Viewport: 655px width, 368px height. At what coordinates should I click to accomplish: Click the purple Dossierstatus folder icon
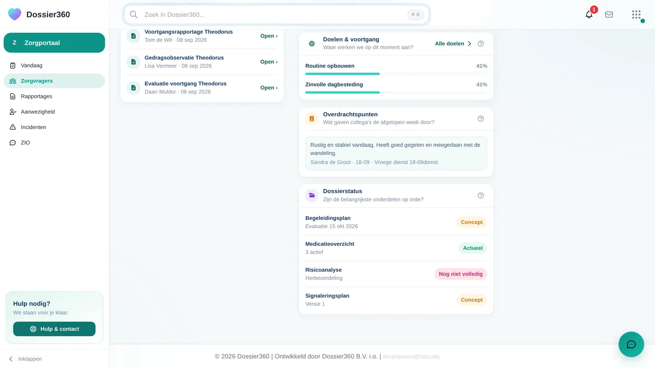click(312, 195)
